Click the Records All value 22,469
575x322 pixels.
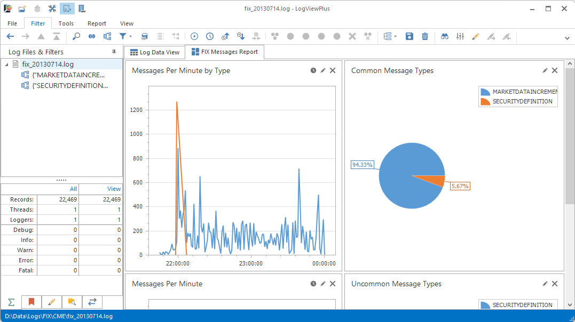point(68,199)
